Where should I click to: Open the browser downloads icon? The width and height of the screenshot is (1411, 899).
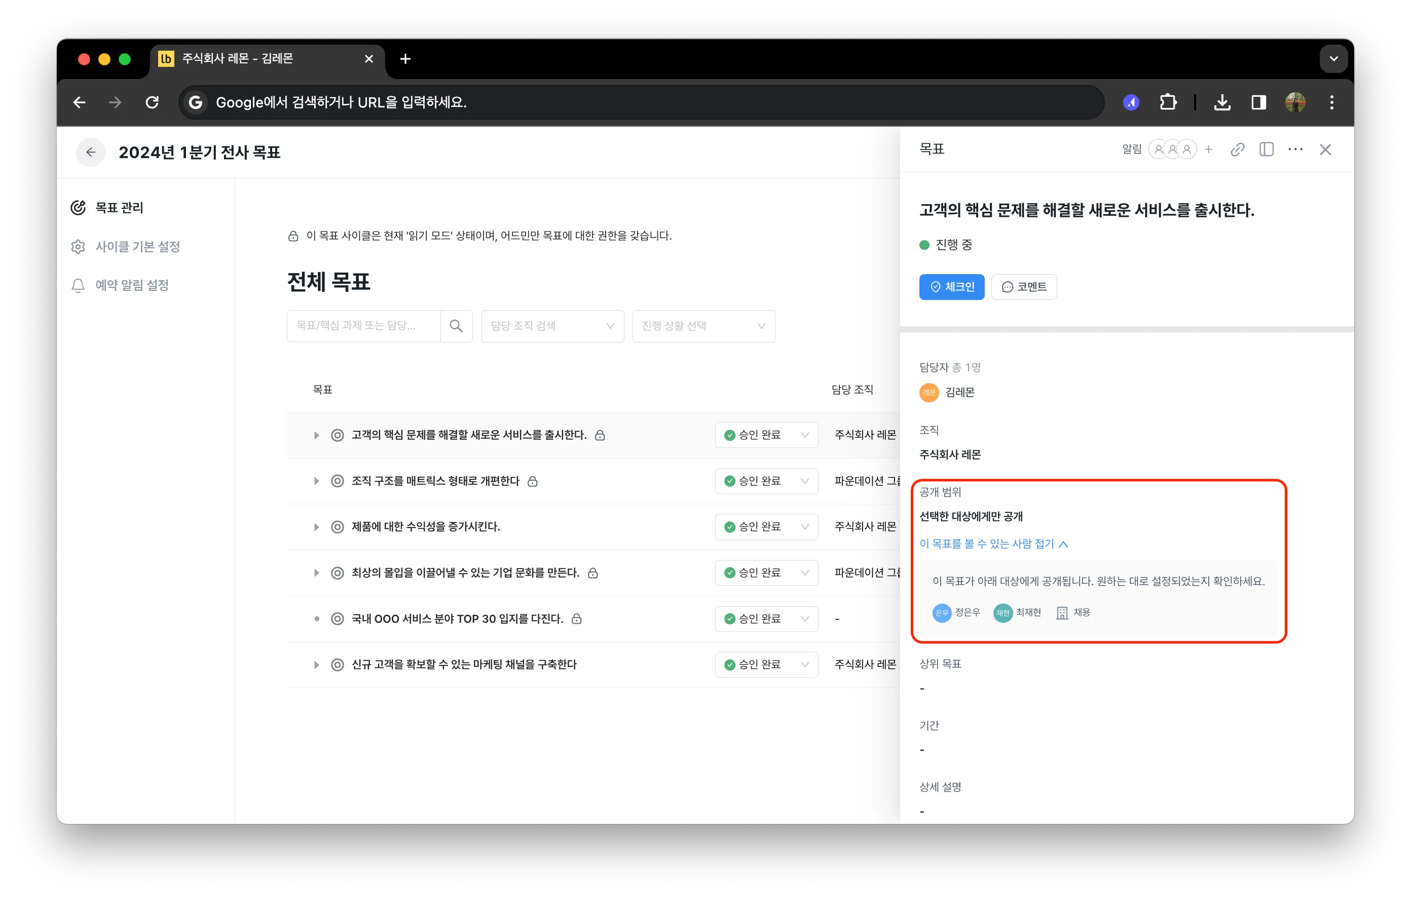pos(1222,102)
